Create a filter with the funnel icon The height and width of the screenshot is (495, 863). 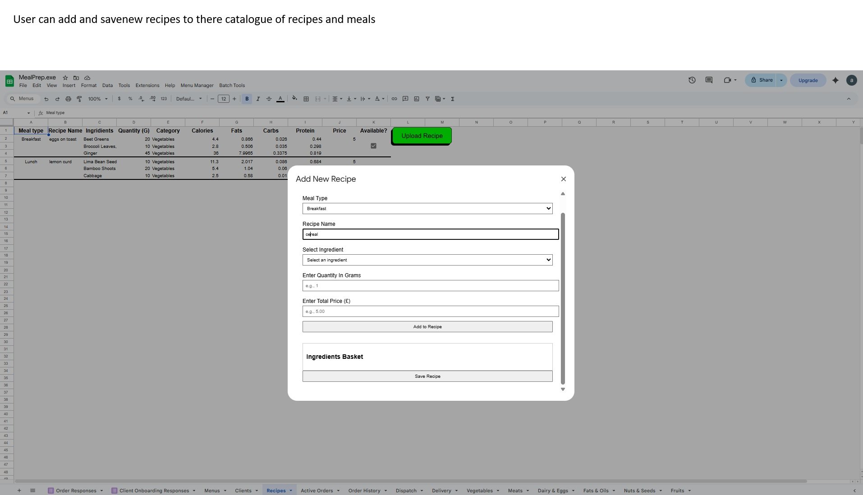point(427,99)
